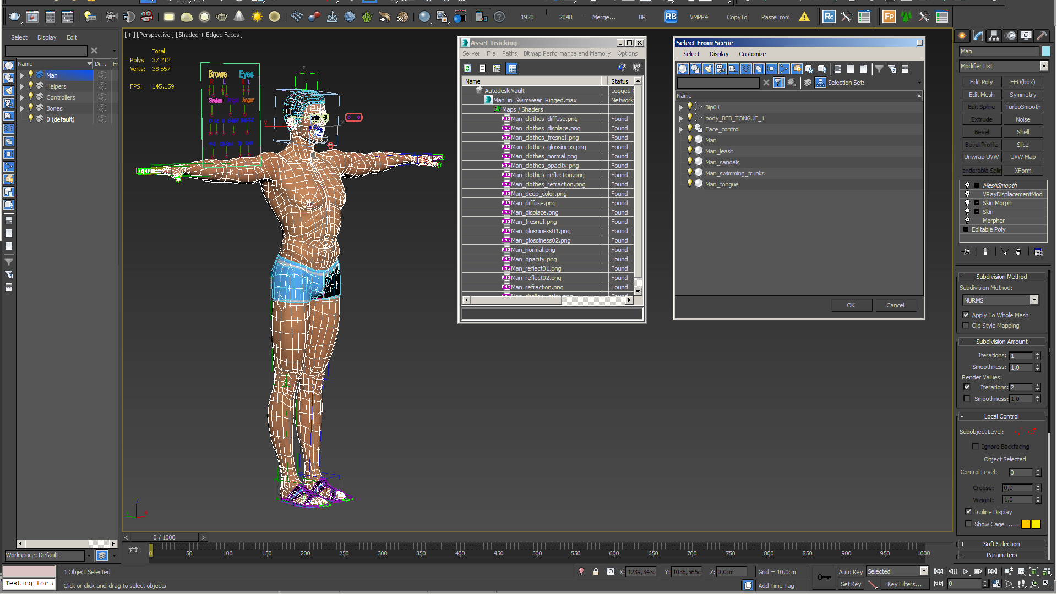Enable Render Values Smoothness checkbox
Viewport: 1057px width, 594px height.
[x=967, y=399]
